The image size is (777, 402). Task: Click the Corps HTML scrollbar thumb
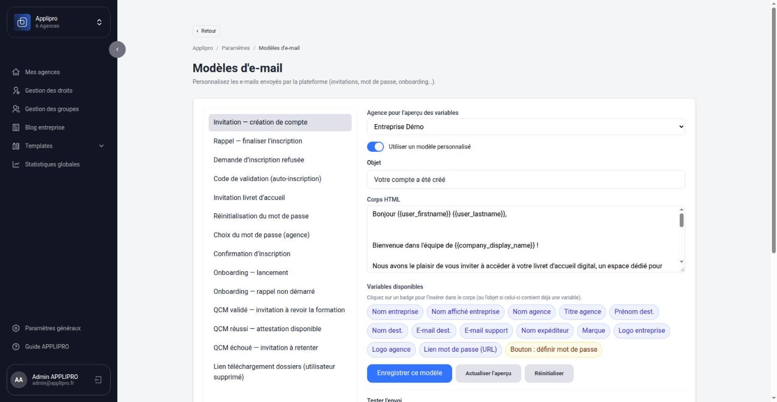(x=682, y=220)
